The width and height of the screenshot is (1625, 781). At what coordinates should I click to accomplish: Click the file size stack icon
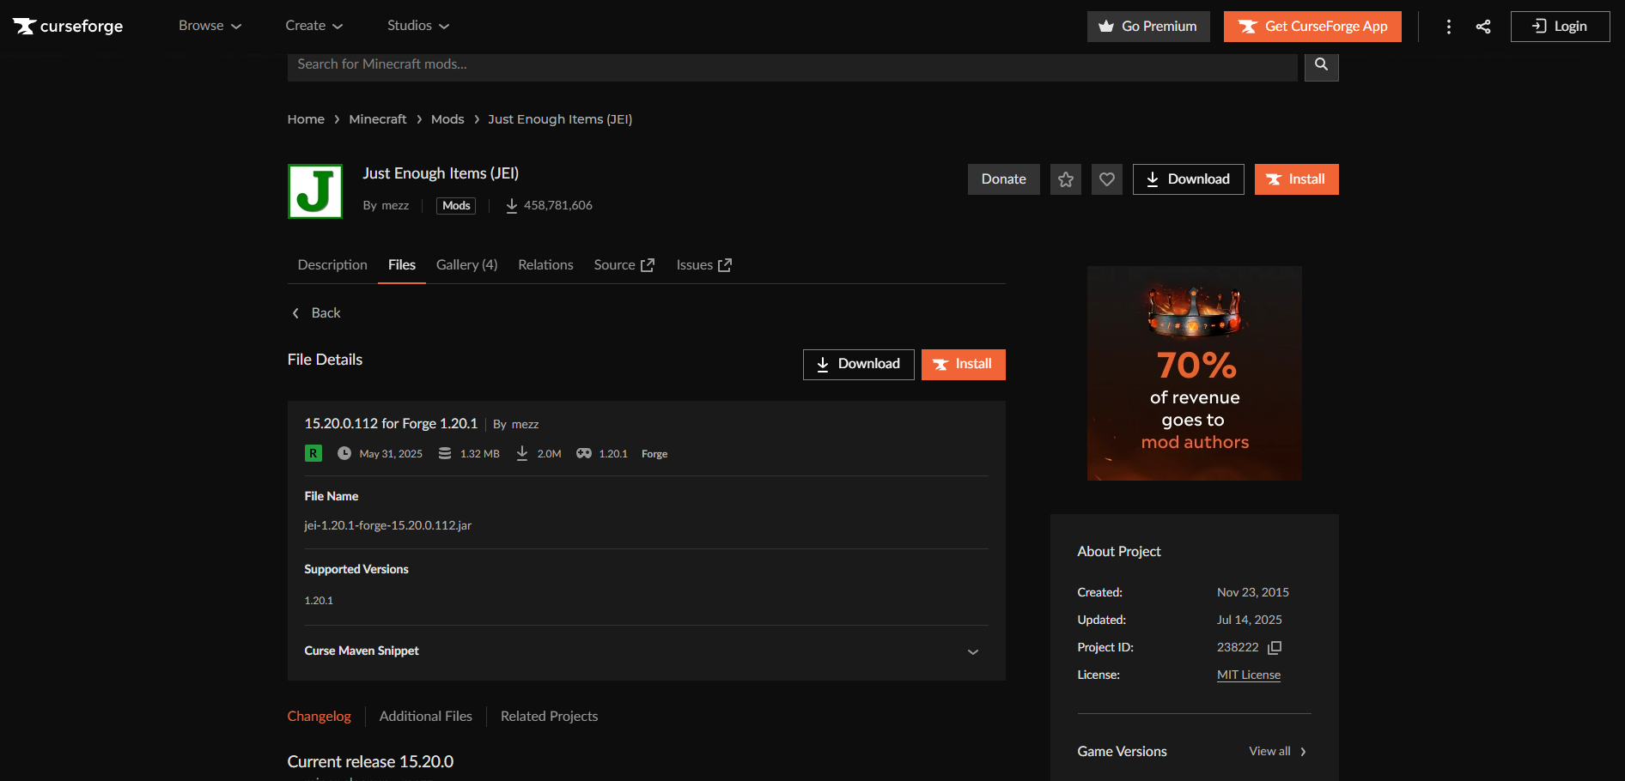pos(445,453)
